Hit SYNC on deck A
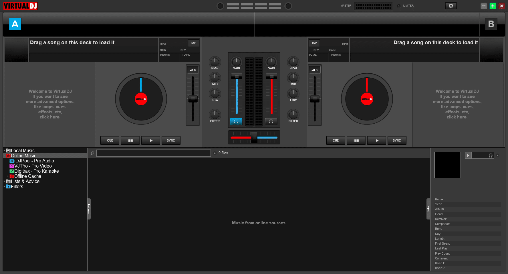This screenshot has width=508, height=274. pos(171,140)
